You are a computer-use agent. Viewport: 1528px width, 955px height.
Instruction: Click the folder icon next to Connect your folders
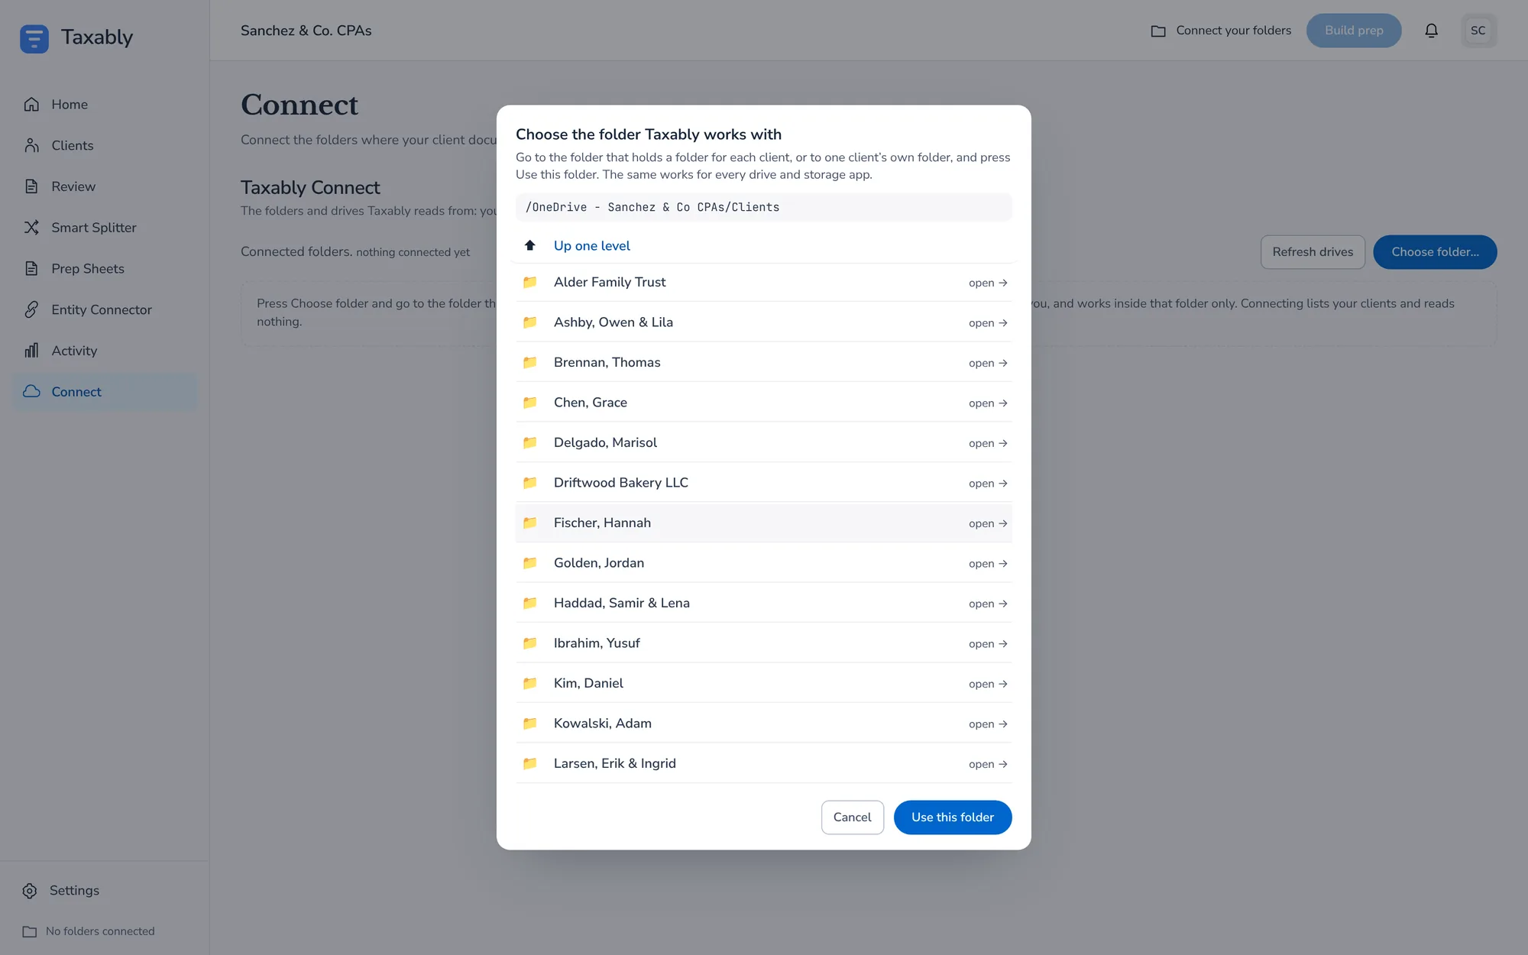tap(1158, 31)
